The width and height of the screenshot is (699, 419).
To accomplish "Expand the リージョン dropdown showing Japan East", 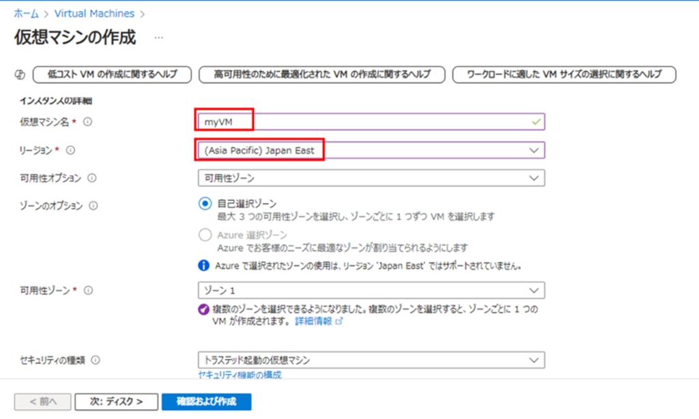I will click(371, 150).
